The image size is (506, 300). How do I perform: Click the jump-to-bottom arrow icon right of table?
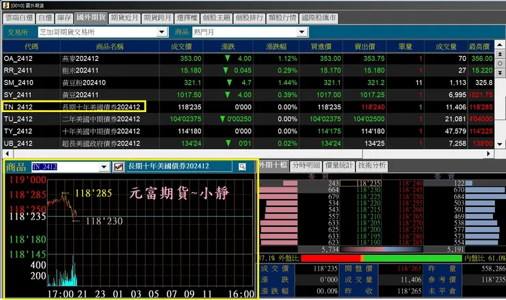coord(500,72)
